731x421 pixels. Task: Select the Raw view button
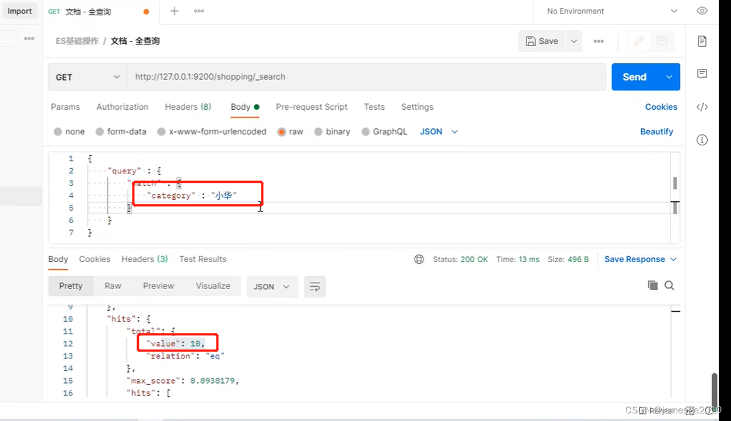coord(113,286)
